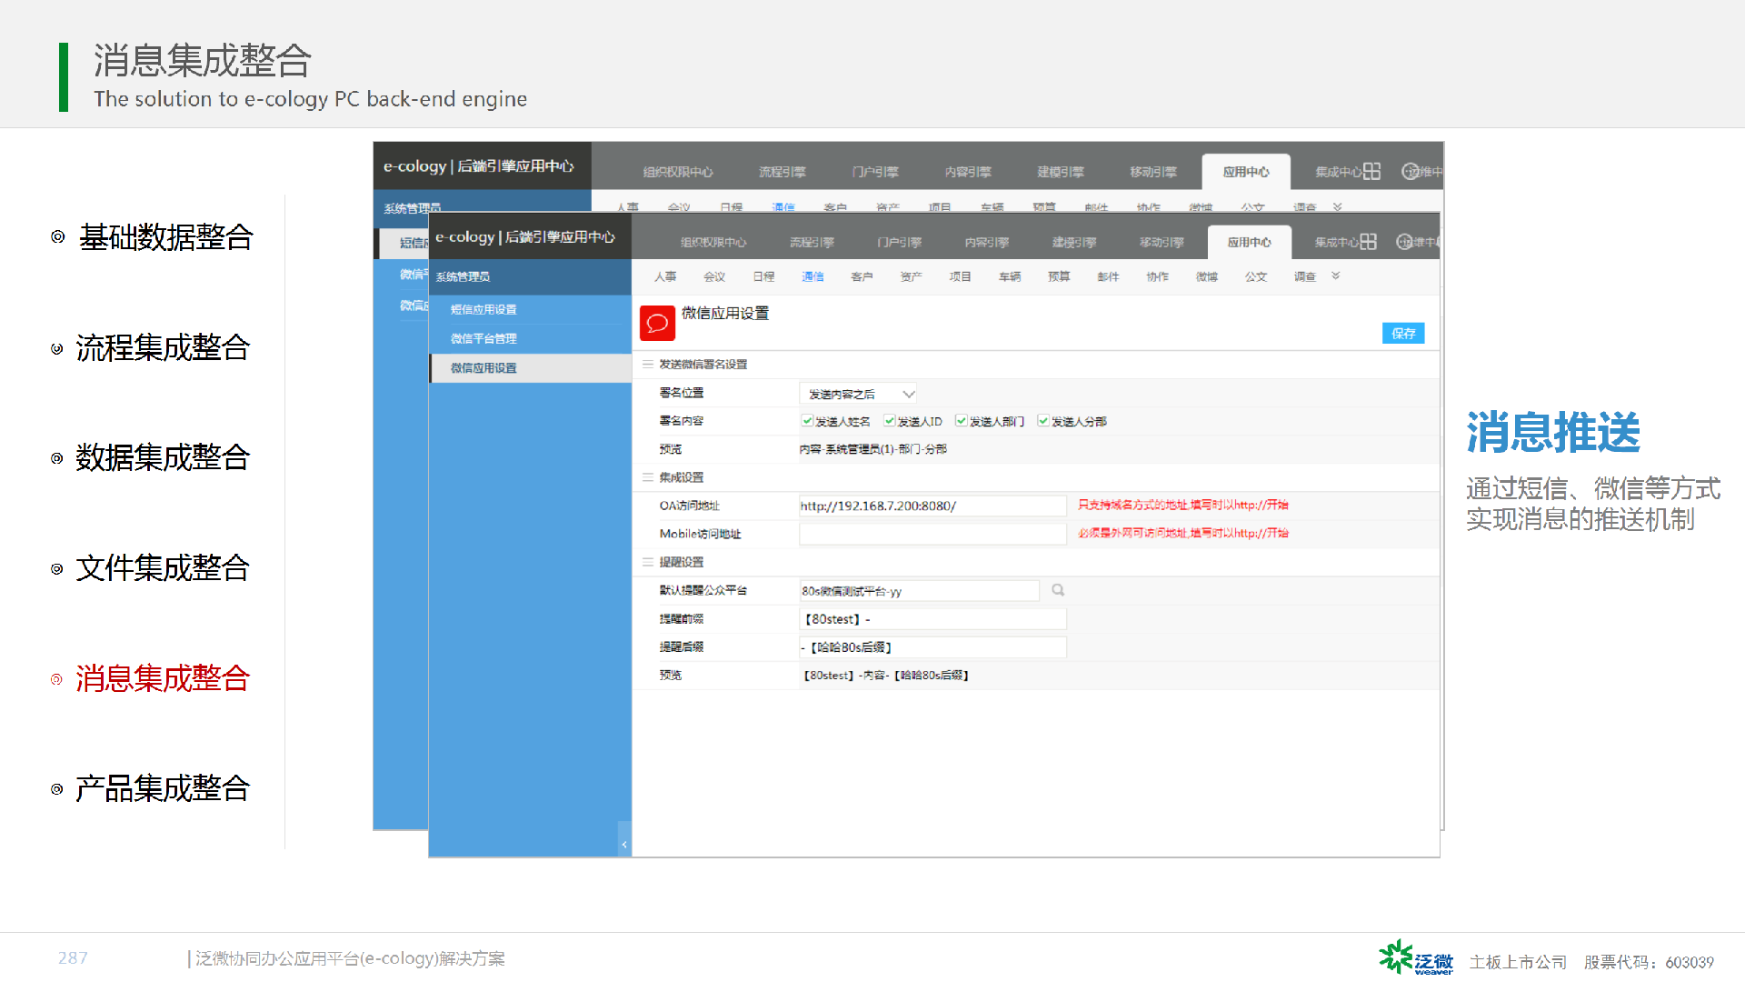Viewport: 1745px width, 982px height.
Task: Open the 移动引擎 tab in front window
Action: pos(1162,242)
